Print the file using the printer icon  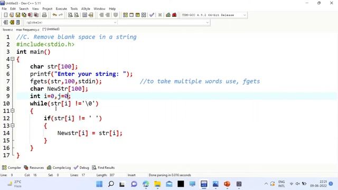pos(44,15)
